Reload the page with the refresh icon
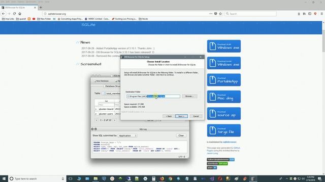Viewport: 325px width, 182px height. click(x=14, y=14)
